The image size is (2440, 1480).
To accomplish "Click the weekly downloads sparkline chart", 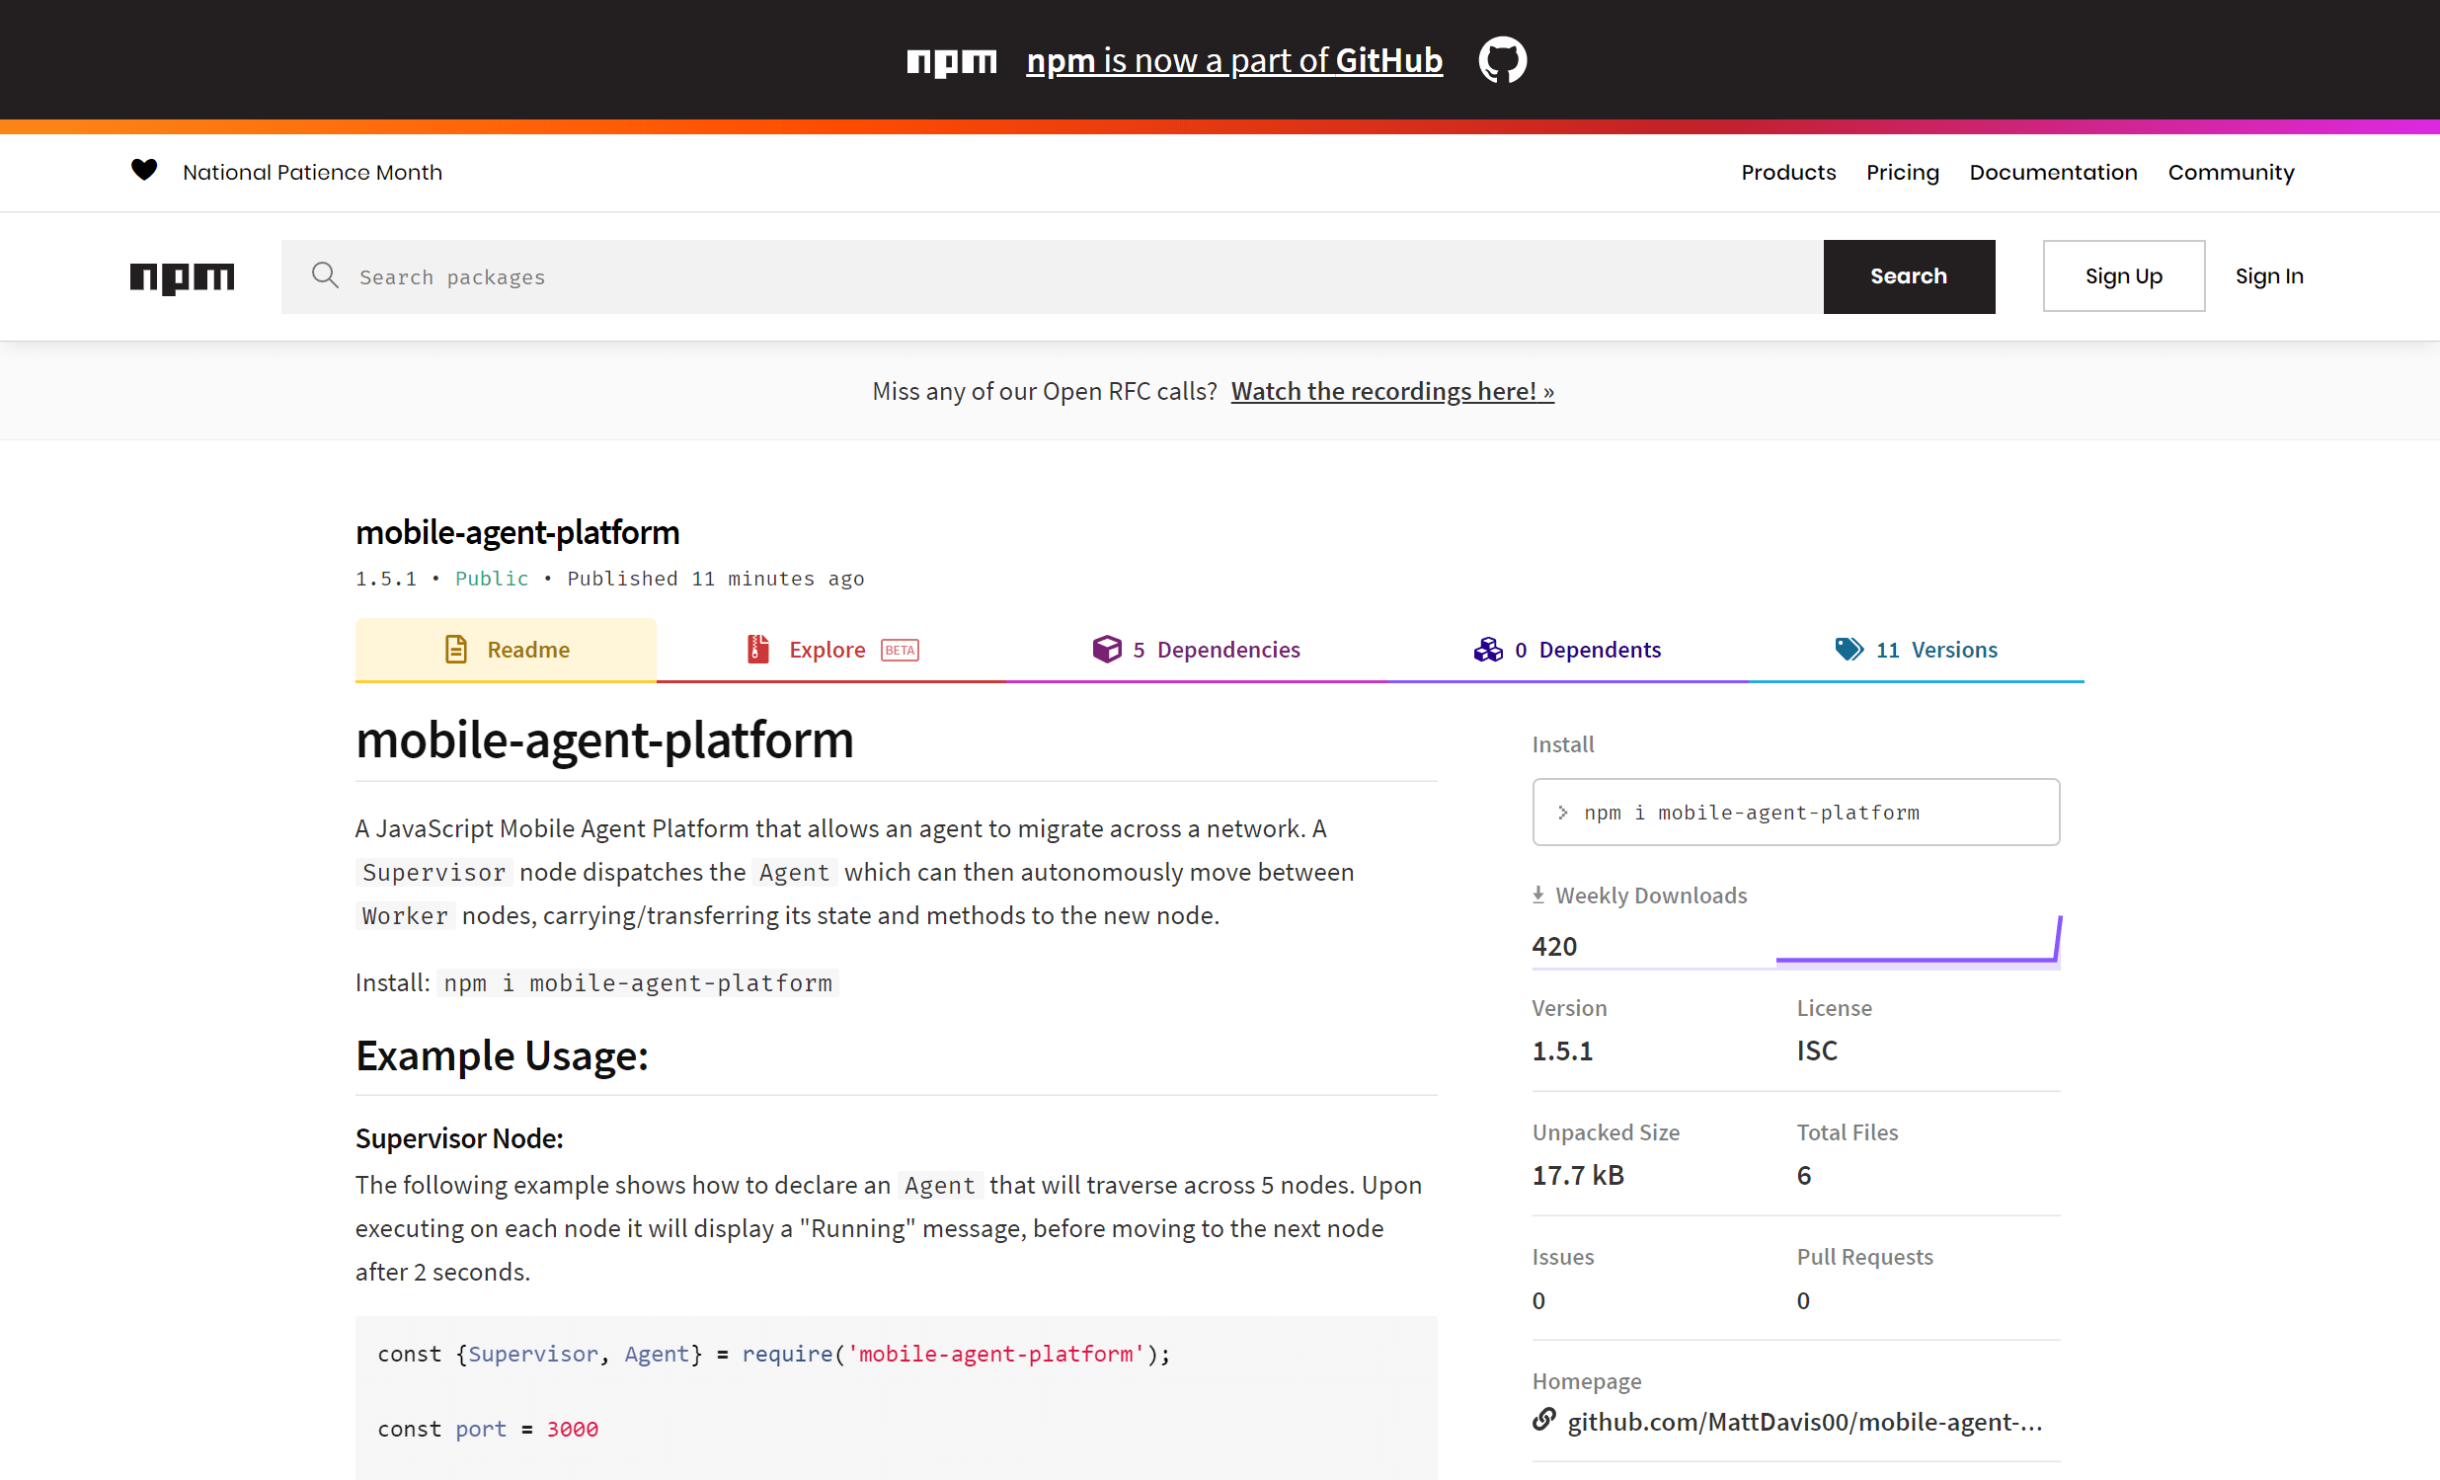I will [x=1919, y=941].
